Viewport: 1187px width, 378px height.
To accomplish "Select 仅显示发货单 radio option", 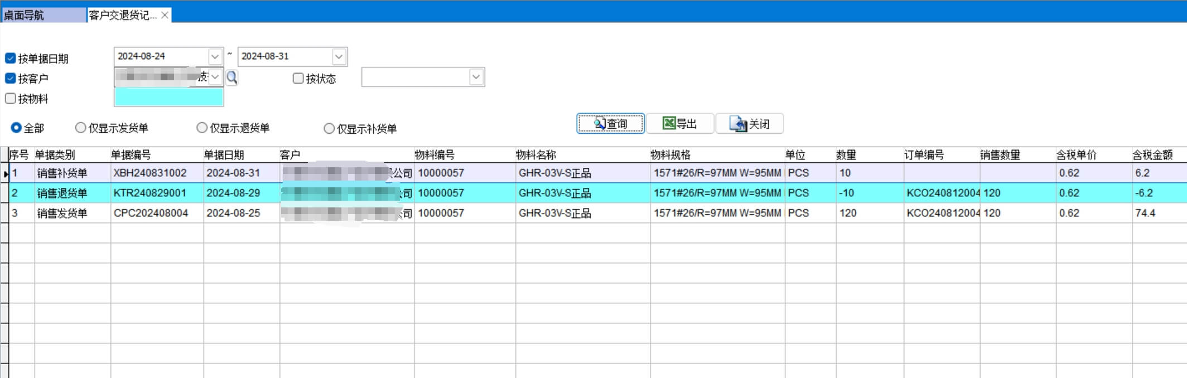I will coord(81,128).
